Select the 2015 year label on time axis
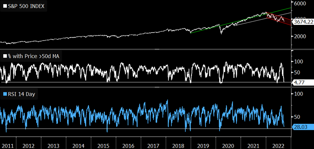Image resolution: width=314 pixels, height=149 pixels. pos(103,146)
